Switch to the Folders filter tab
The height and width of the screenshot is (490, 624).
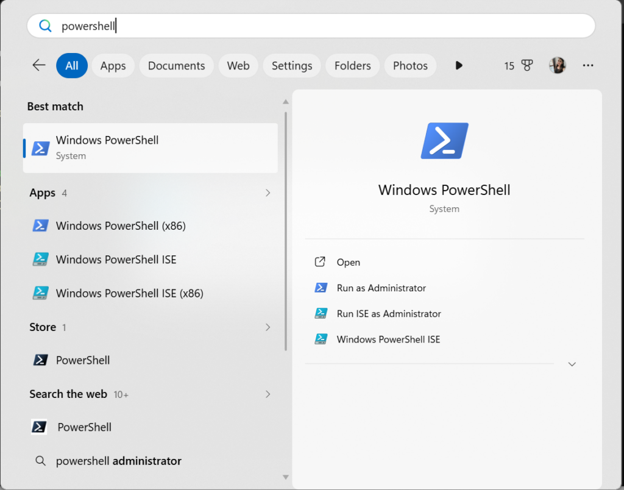coord(353,65)
